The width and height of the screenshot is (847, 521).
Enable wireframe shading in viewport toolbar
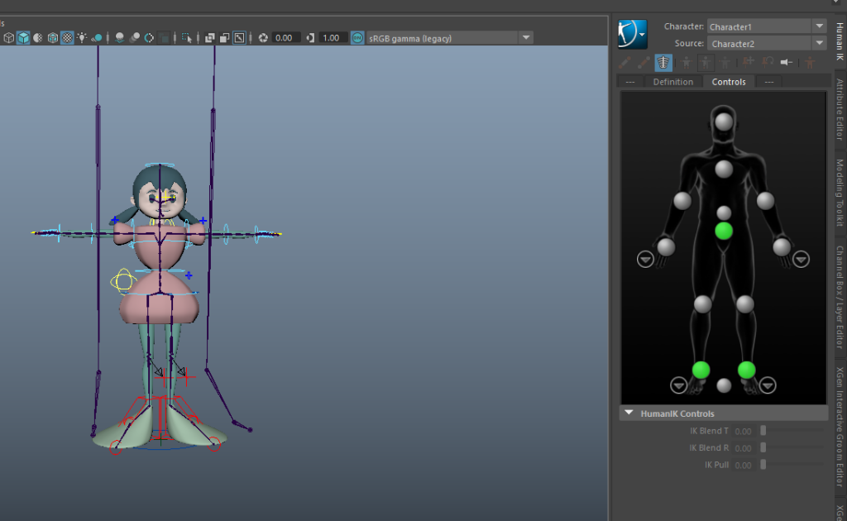8,38
